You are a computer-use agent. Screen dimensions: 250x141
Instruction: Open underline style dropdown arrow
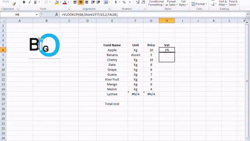click(x=39, y=2)
